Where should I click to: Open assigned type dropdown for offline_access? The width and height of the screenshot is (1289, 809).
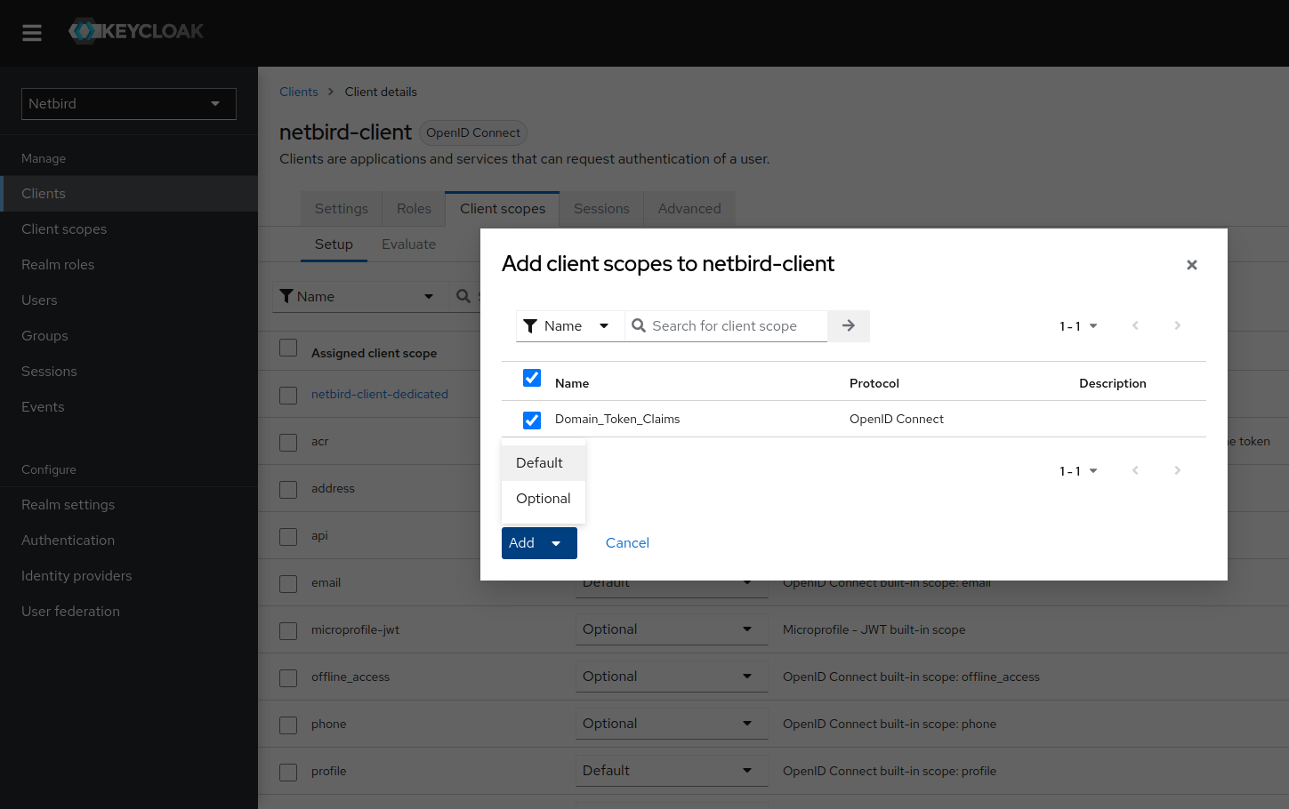pyautogui.click(x=671, y=677)
